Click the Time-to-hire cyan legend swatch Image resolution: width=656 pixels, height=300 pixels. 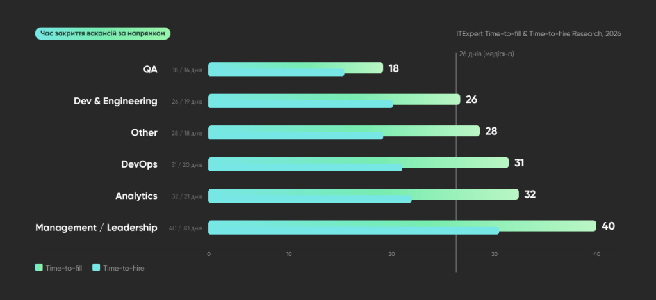point(96,268)
